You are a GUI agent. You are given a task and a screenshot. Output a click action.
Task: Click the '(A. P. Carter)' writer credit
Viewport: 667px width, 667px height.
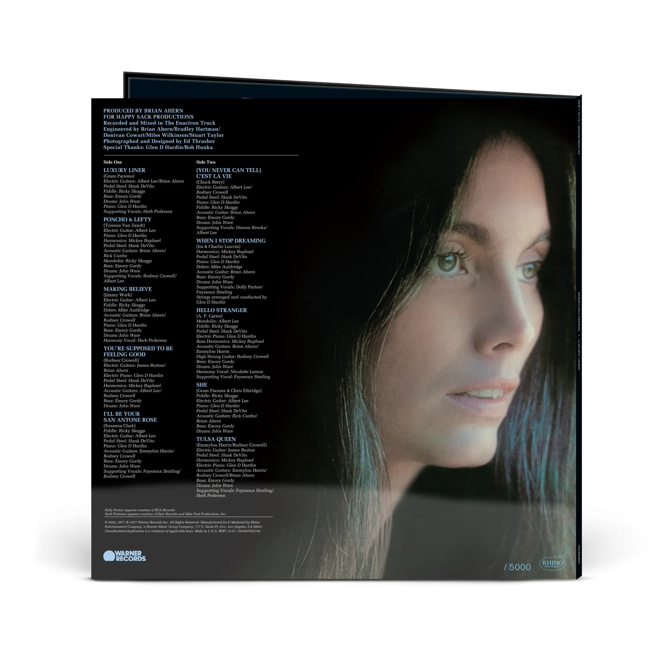click(209, 316)
